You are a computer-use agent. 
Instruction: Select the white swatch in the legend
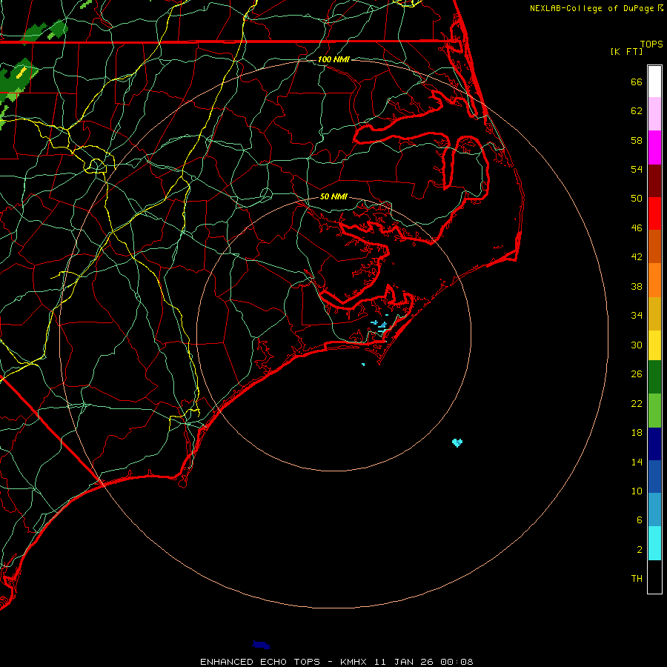point(654,81)
